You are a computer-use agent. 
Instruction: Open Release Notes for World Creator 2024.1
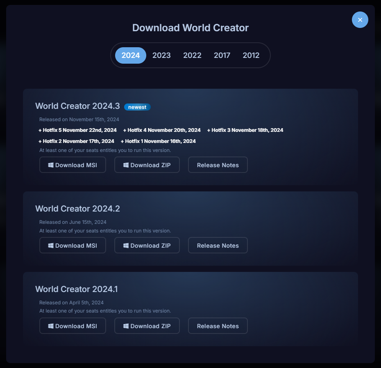coord(218,326)
